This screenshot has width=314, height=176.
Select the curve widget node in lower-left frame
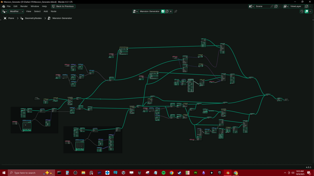[x=27, y=126]
